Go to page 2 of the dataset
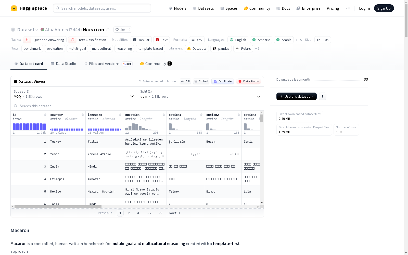Viewport: 408px width, 255px height. 129,213
